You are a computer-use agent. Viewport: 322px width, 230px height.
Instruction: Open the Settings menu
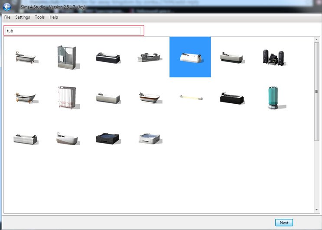pos(23,17)
